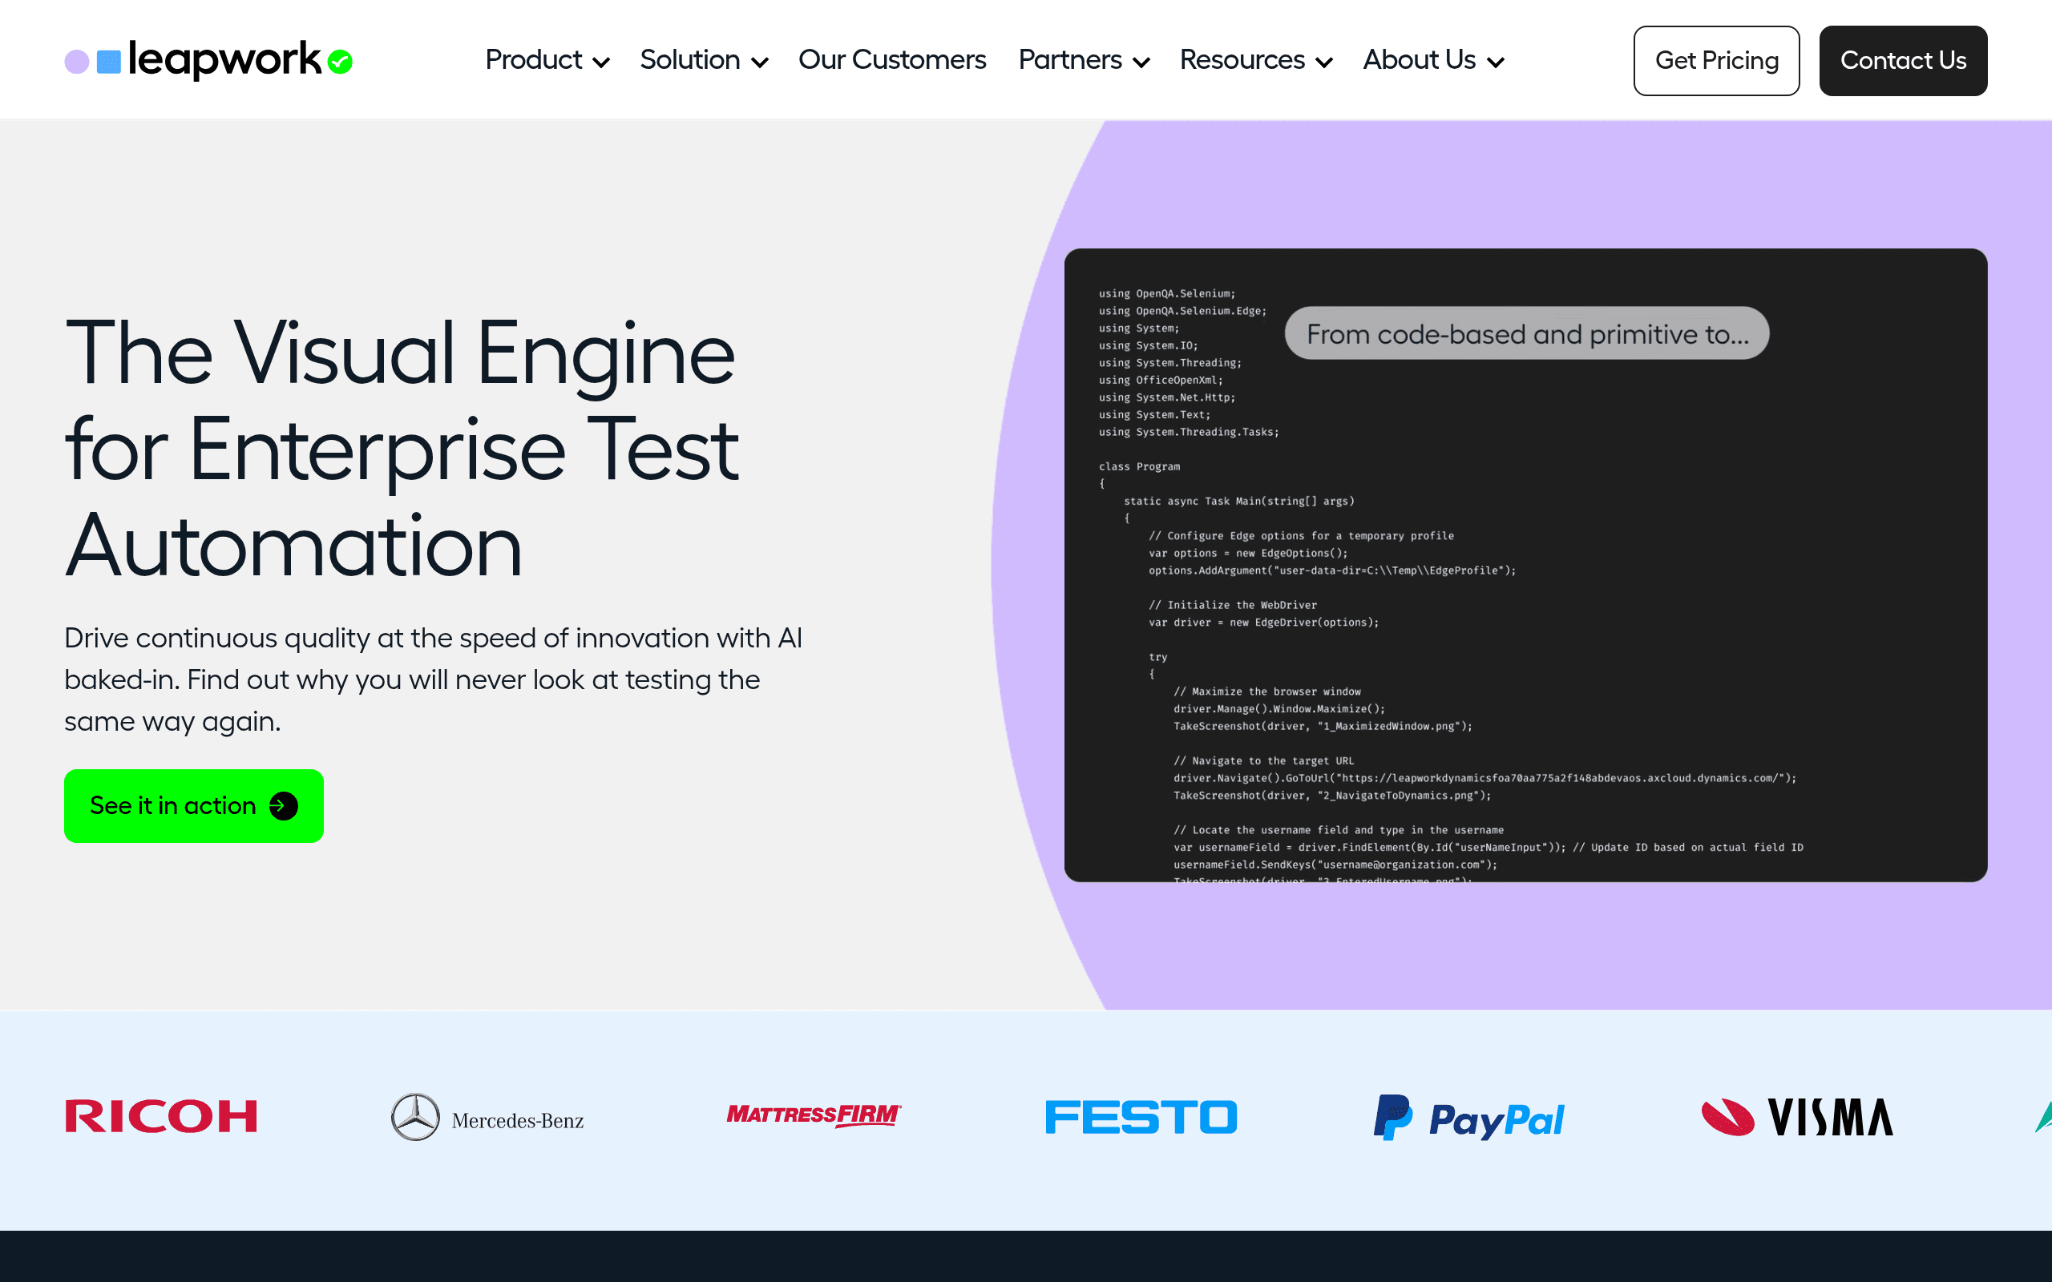Select the Mattress Firm logo

click(813, 1115)
